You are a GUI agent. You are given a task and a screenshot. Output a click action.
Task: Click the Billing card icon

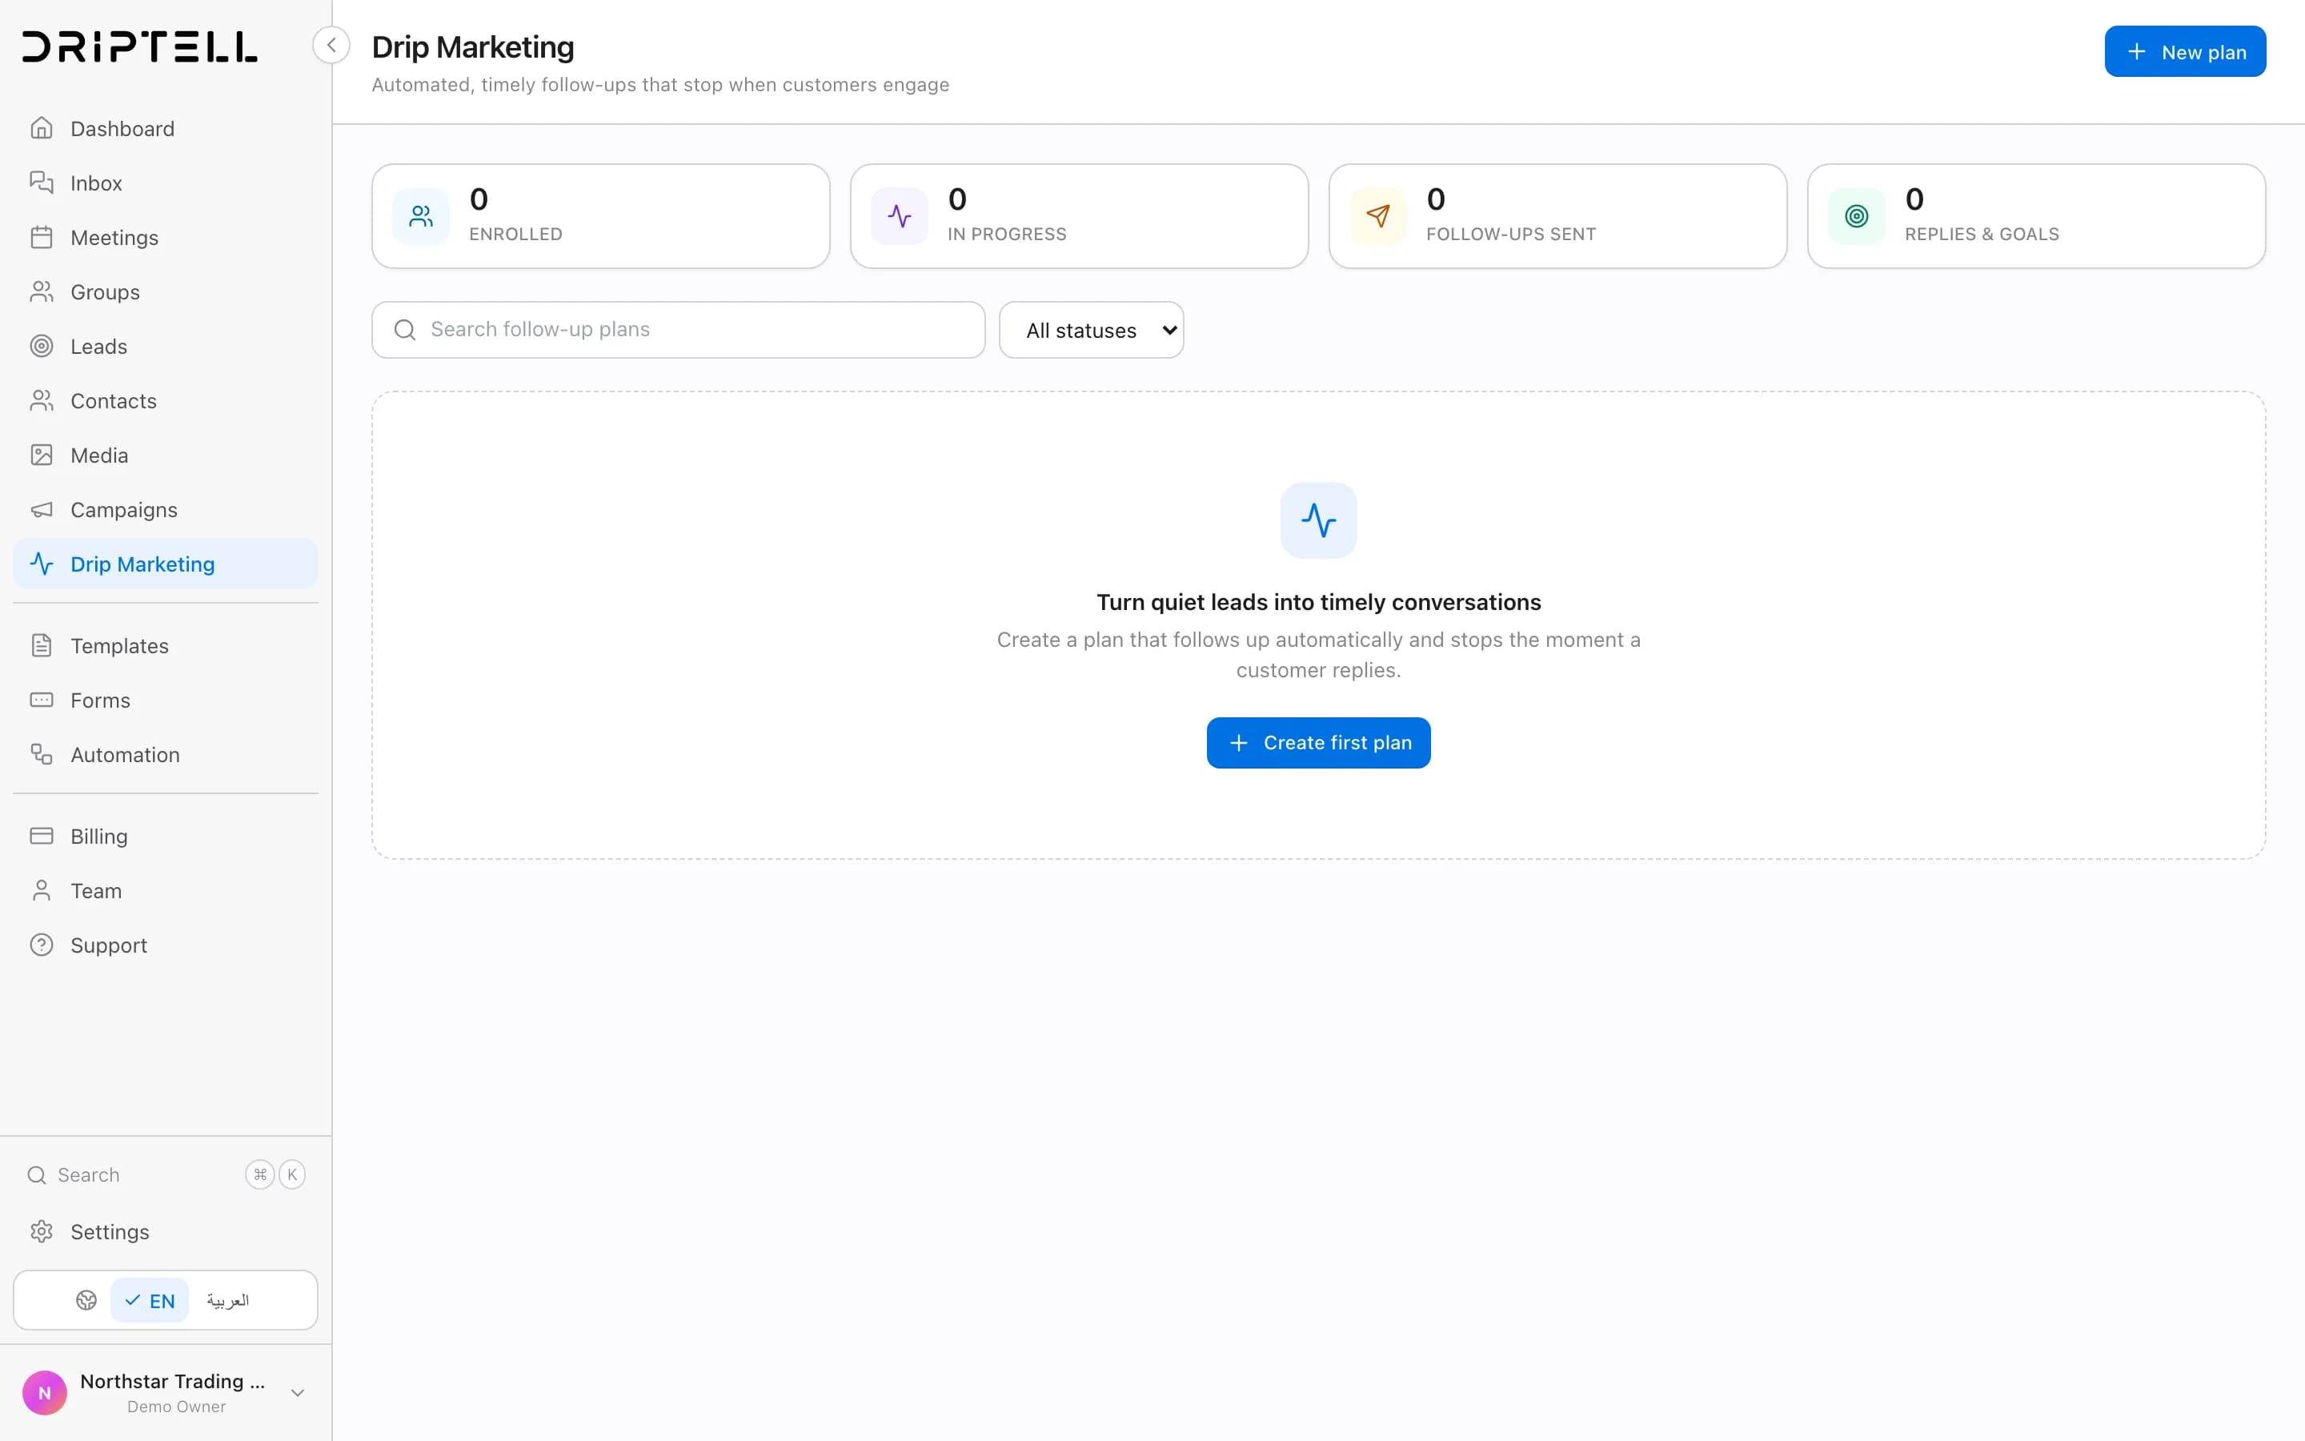41,836
